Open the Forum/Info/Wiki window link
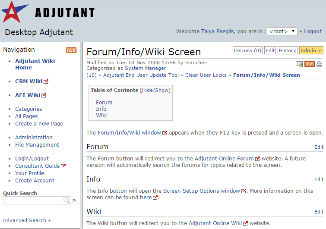The width and height of the screenshot is (326, 229). coord(129,133)
